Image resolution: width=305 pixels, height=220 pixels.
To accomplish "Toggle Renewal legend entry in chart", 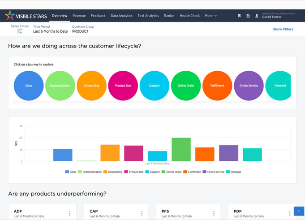I will (x=233, y=172).
